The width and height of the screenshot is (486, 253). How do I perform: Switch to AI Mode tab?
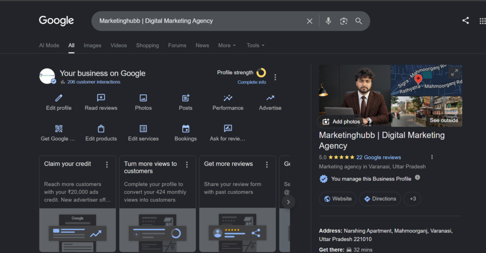(49, 45)
